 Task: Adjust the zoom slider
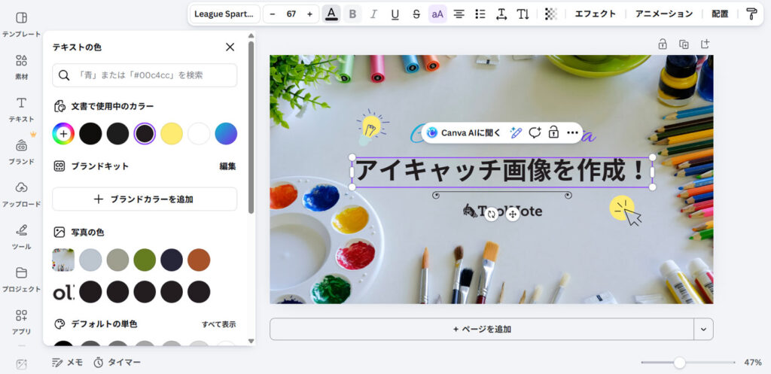[x=680, y=363]
